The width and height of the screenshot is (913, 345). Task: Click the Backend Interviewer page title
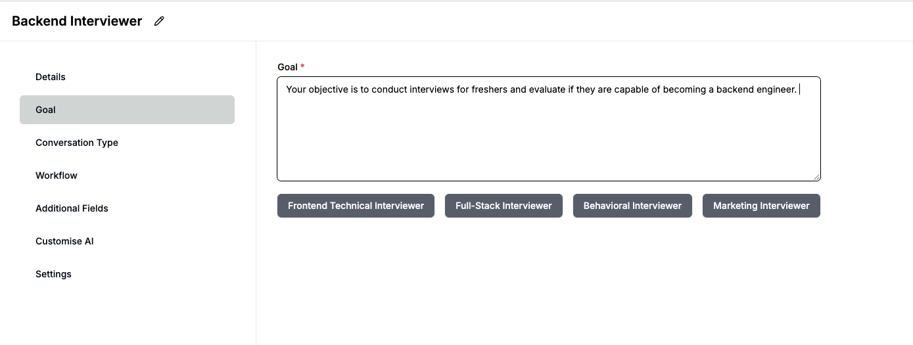[x=77, y=21]
